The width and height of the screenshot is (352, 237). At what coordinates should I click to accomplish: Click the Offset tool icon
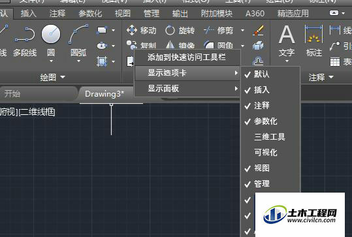point(258,61)
